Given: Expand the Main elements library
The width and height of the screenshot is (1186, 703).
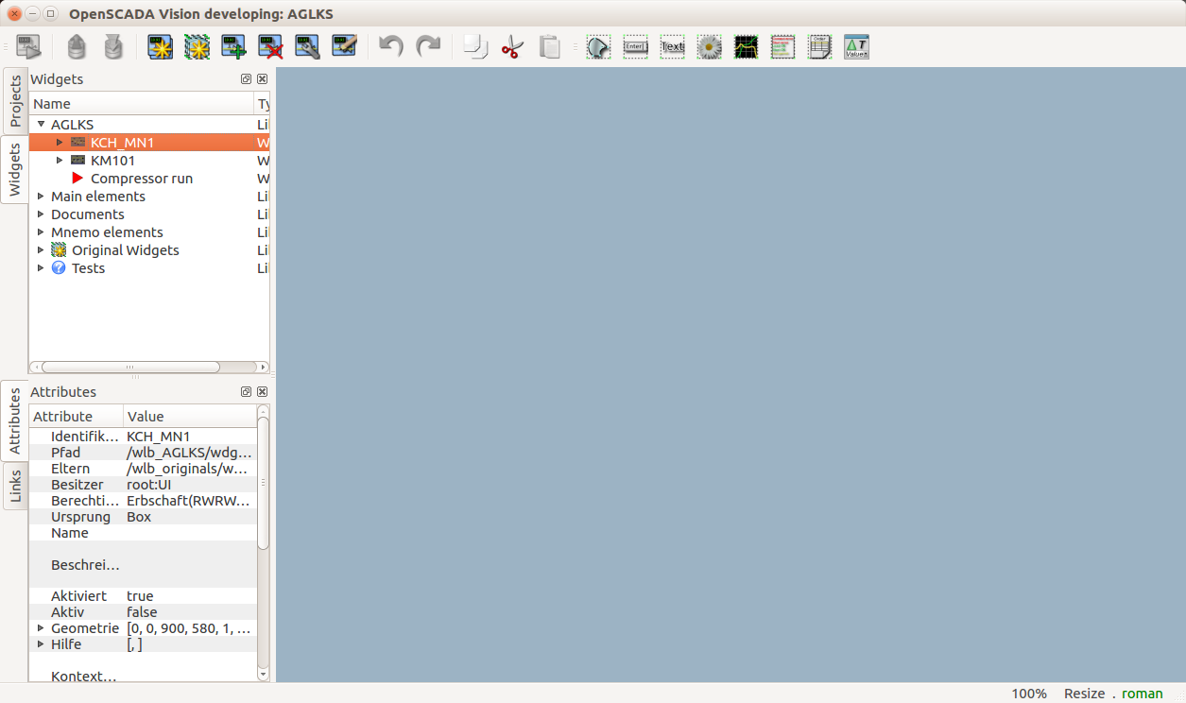Looking at the screenshot, I should (x=41, y=197).
